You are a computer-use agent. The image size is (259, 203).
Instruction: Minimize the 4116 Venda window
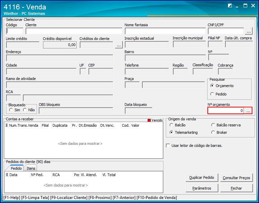[x=237, y=7]
